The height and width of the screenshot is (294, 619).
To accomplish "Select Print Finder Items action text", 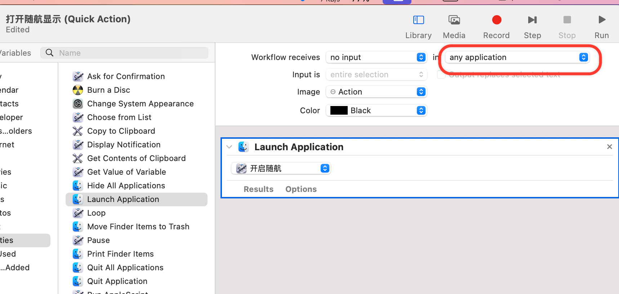I will pyautogui.click(x=120, y=254).
